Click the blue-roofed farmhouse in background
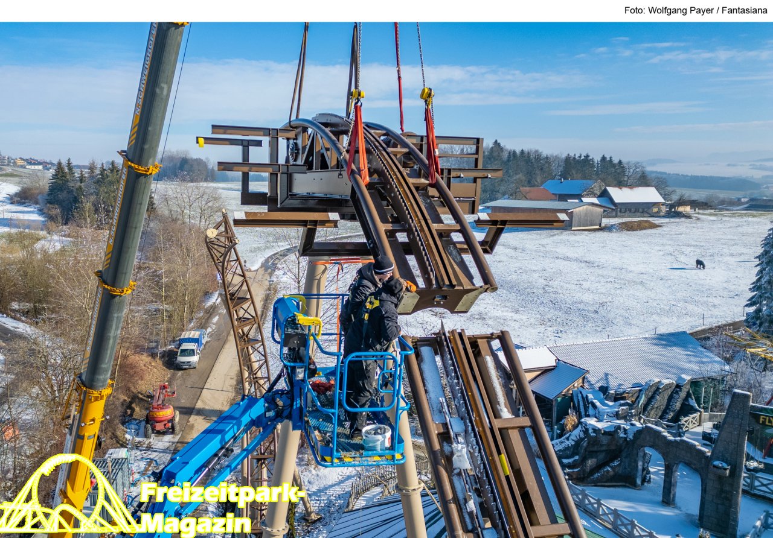The image size is (773, 538). click(x=571, y=189)
